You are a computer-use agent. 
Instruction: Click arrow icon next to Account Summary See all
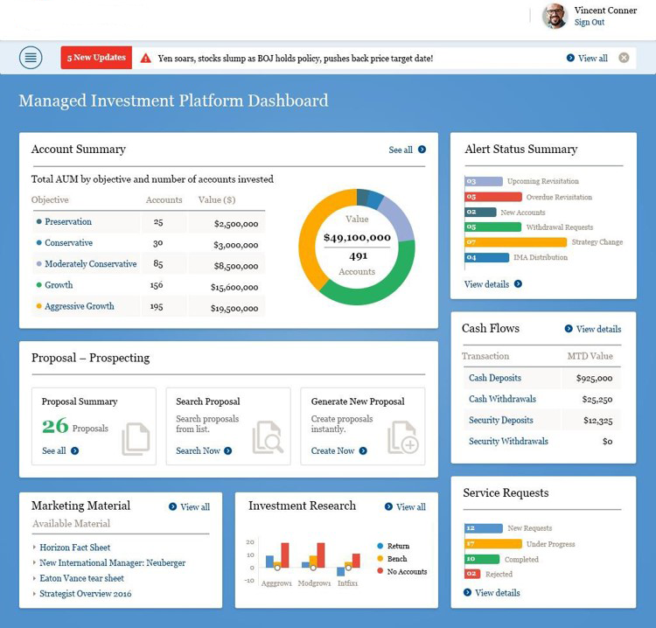422,150
